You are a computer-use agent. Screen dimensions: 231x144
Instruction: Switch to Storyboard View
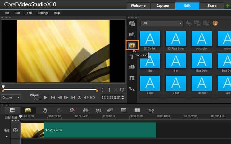[x=13, y=110]
